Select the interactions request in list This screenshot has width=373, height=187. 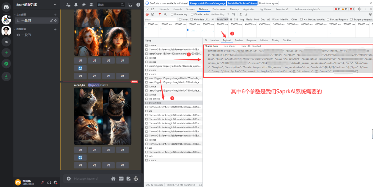(155, 103)
